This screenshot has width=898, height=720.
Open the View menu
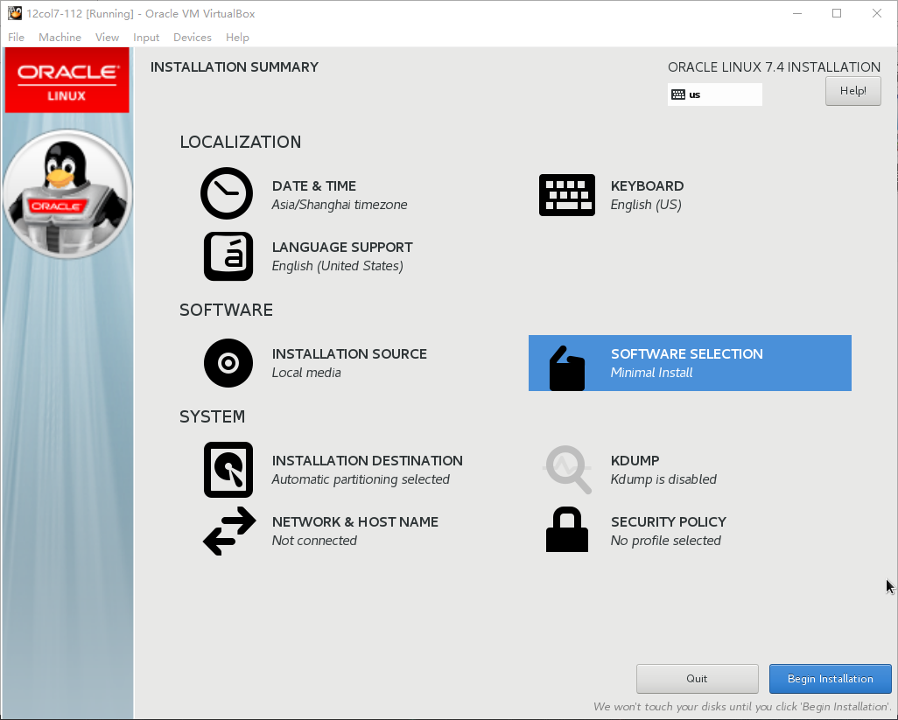[x=107, y=38]
